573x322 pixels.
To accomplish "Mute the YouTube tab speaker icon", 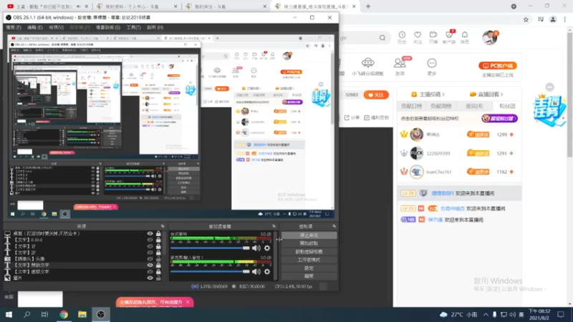I will pyautogui.click(x=79, y=6).
